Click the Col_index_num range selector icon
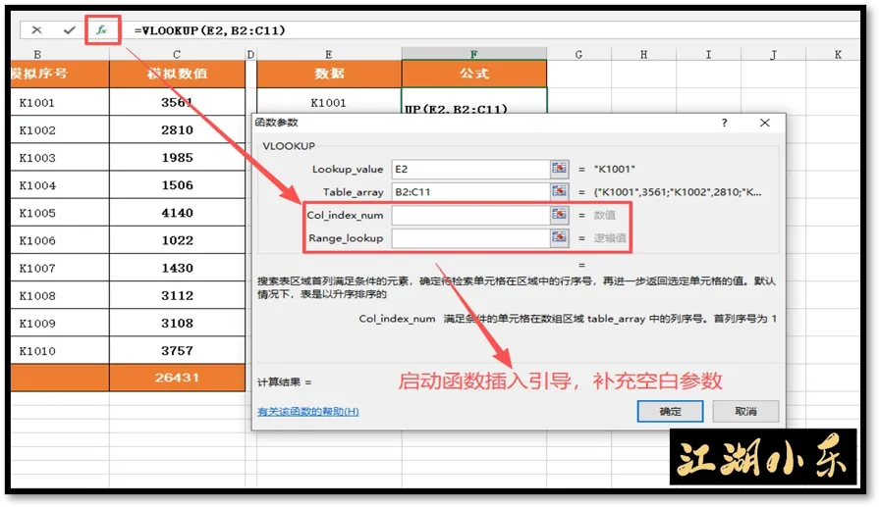This screenshot has height=507, width=879. click(559, 215)
